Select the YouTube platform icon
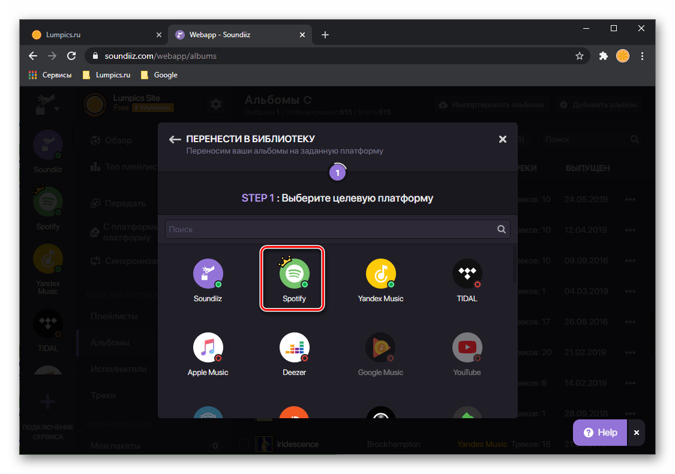Image resolution: width=675 pixels, height=474 pixels. click(x=467, y=350)
